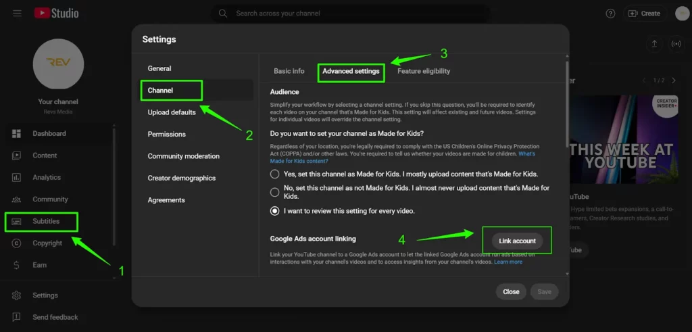Click the Subtitles icon in the sidebar

tap(16, 222)
